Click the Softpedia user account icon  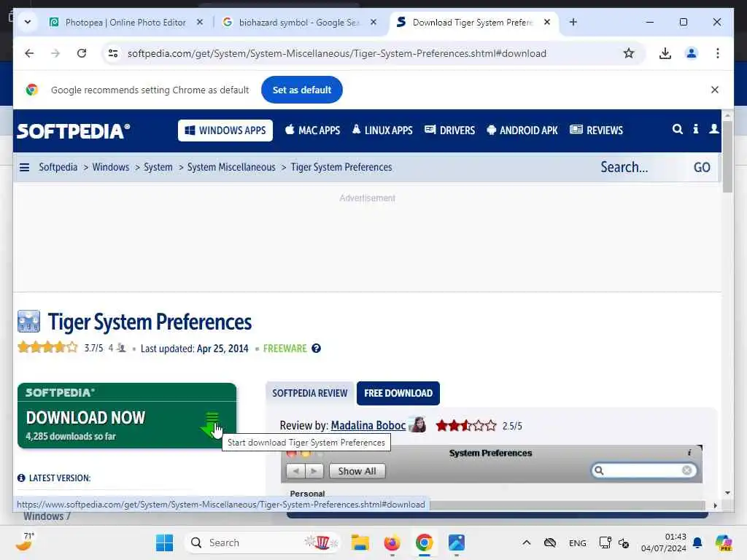point(713,129)
